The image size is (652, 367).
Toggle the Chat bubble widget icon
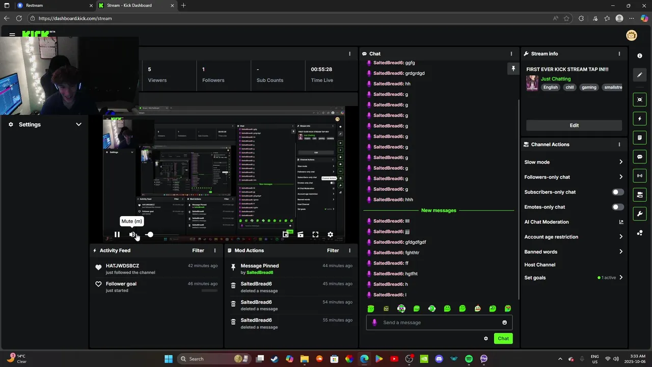[640, 156]
